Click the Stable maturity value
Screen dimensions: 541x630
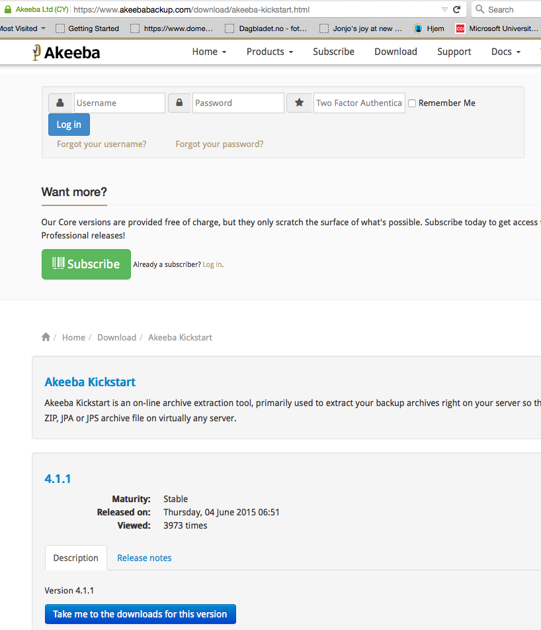tap(176, 499)
